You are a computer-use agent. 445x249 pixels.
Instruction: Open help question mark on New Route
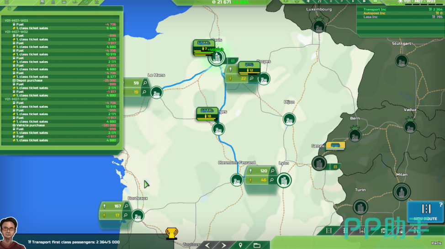tap(440, 204)
